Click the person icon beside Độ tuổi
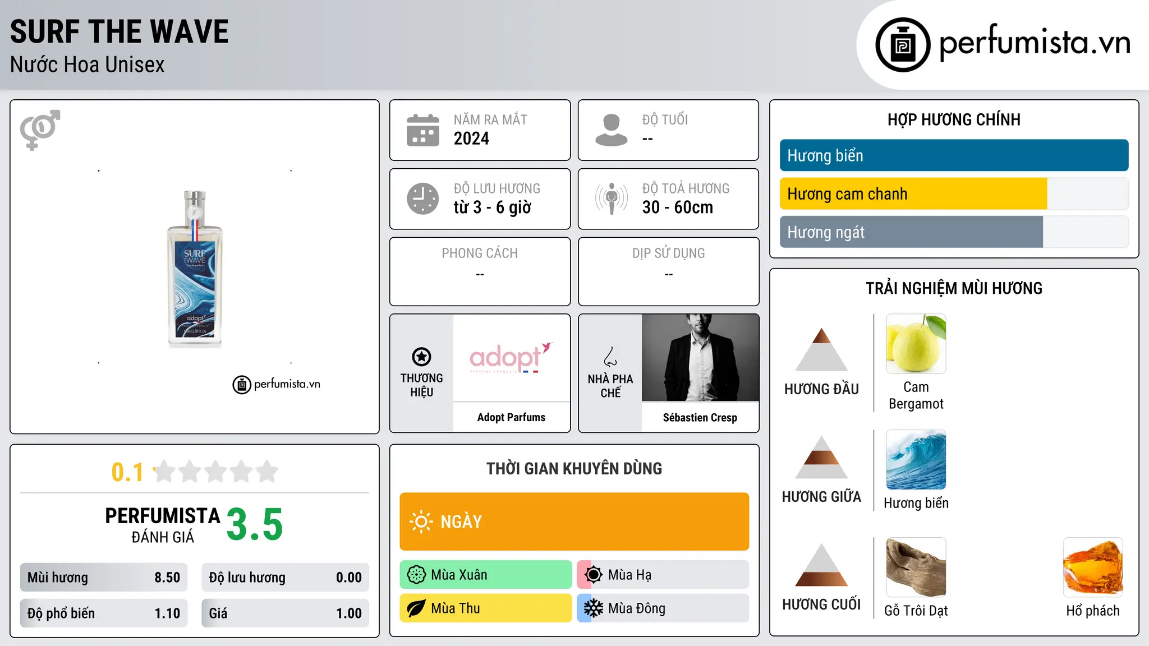The height and width of the screenshot is (646, 1149). tap(612, 130)
